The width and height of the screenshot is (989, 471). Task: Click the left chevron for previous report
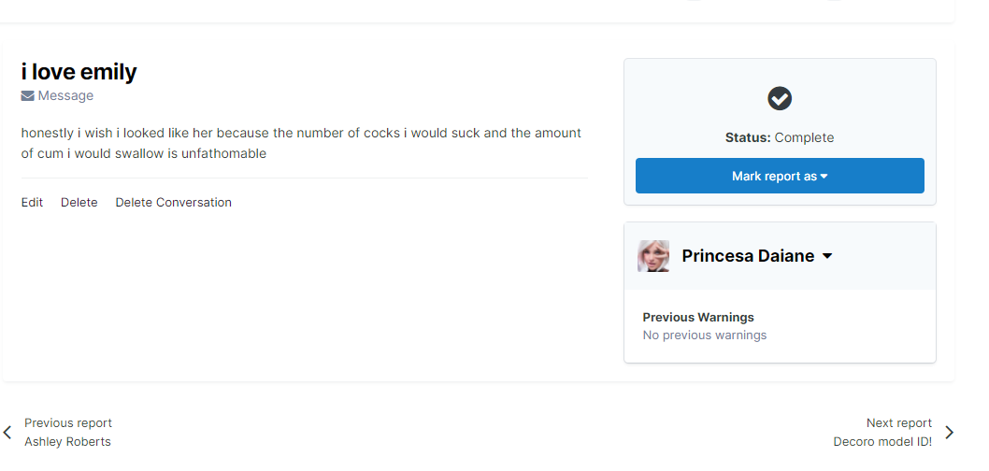7,433
